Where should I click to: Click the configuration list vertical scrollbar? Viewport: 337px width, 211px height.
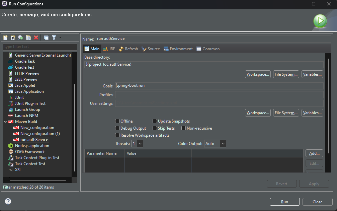[x=75, y=128]
